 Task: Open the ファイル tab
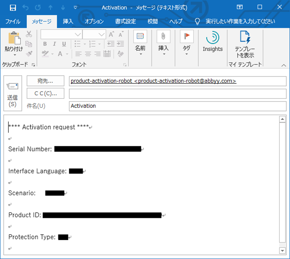pos(13,21)
